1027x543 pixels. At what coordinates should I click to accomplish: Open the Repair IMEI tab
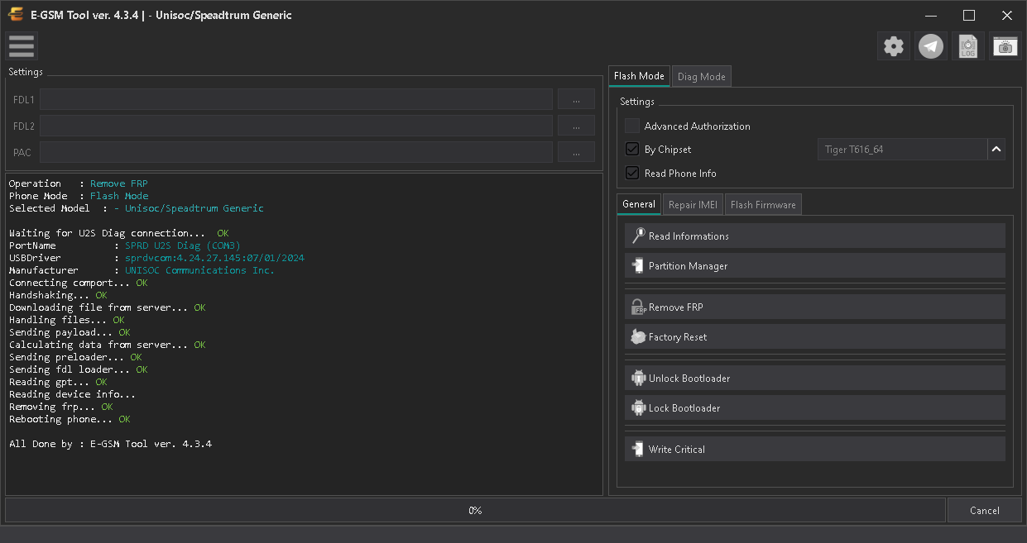point(693,205)
